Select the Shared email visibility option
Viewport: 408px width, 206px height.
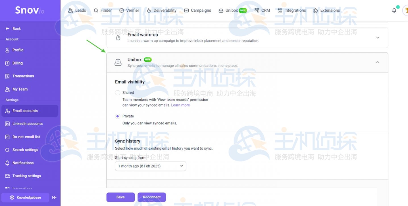click(x=118, y=93)
